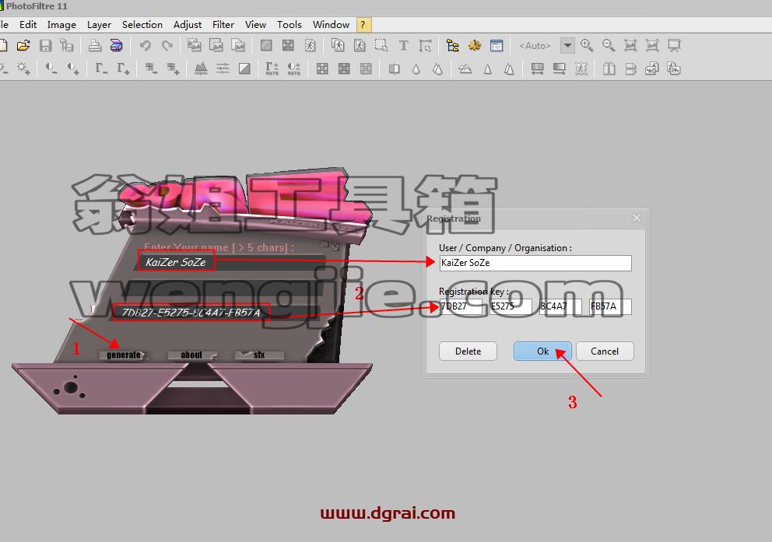Open the zoom level dropdown arrow
The width and height of the screenshot is (772, 542).
pos(567,46)
